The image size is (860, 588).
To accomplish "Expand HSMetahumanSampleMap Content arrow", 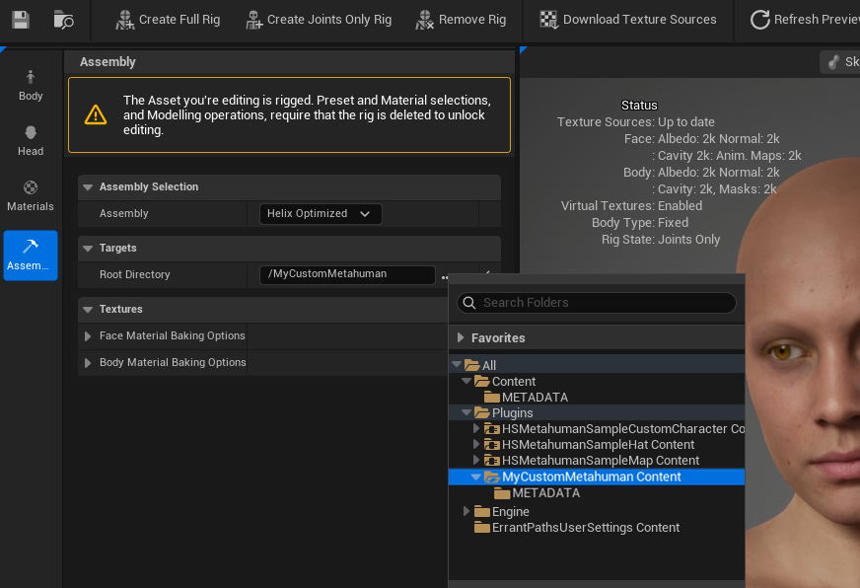I will pos(476,460).
